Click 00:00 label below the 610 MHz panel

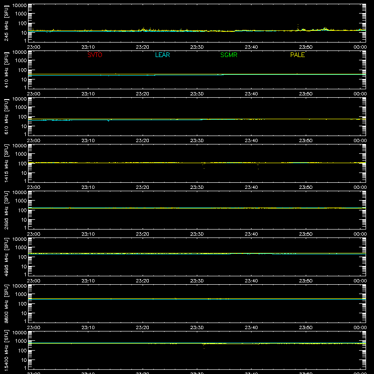pyautogui.click(x=360, y=141)
